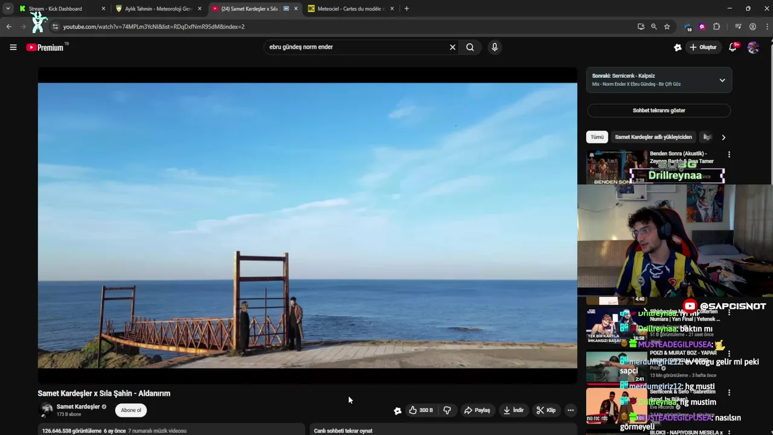This screenshot has width=773, height=435.
Task: Like the video (300 B)
Action: click(421, 410)
